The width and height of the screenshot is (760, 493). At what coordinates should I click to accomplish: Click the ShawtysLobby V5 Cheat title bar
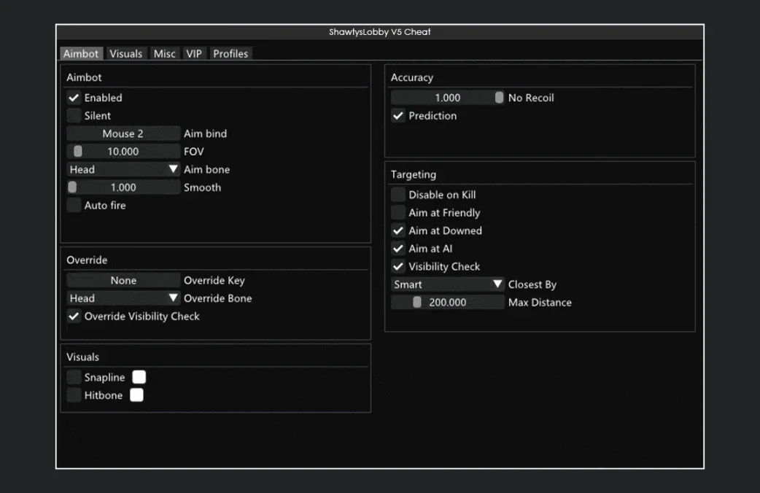point(380,32)
